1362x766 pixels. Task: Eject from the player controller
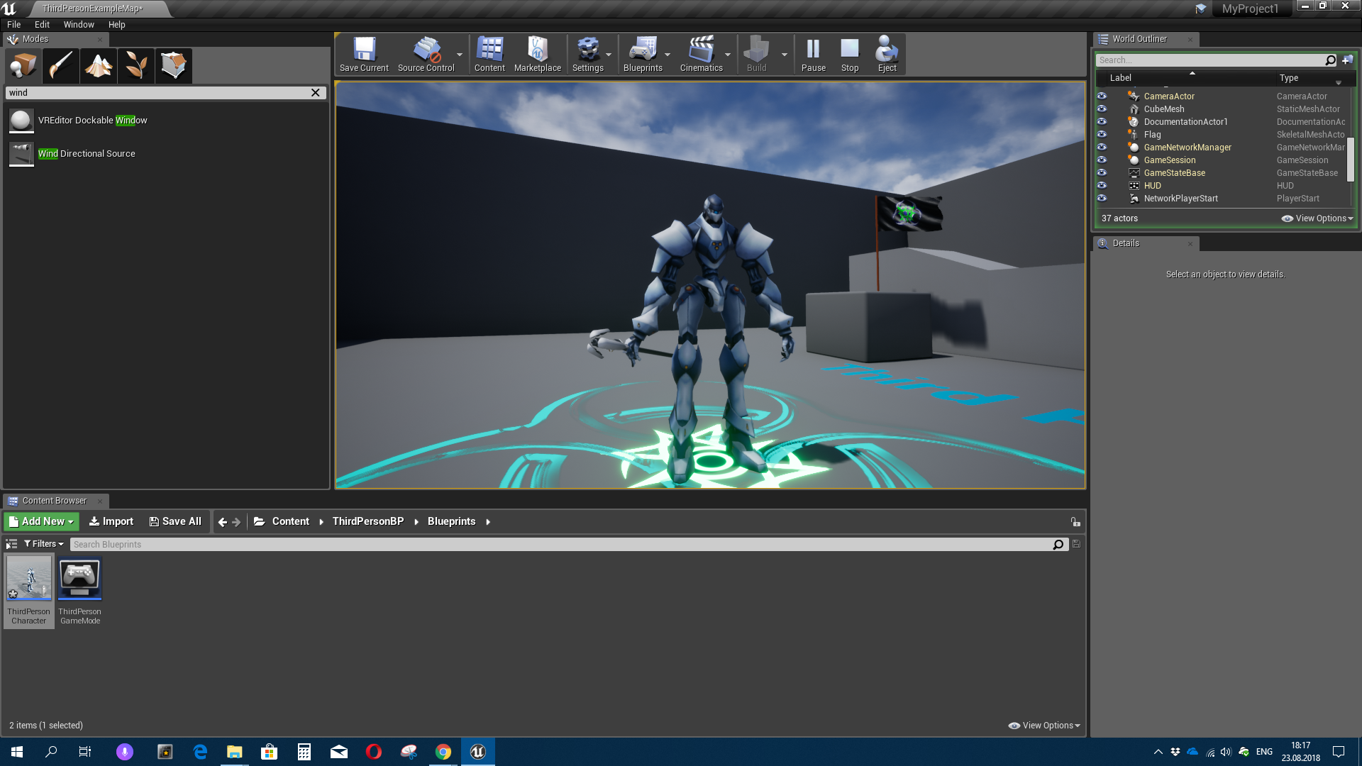coord(887,55)
